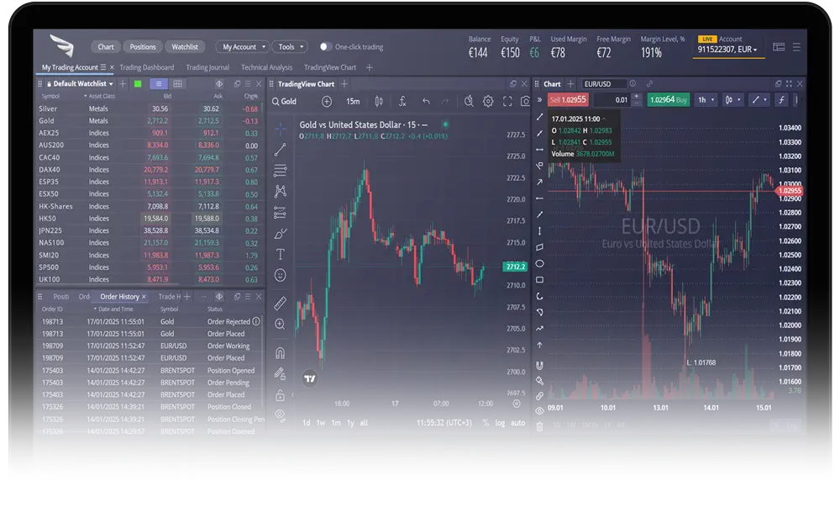Viewport: 840px width, 523px height.
Task: Open the My Account dropdown
Action: 243,47
